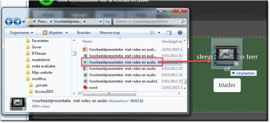Create a folder with Nieuwe map
The image size is (270, 123).
[x=110, y=33]
